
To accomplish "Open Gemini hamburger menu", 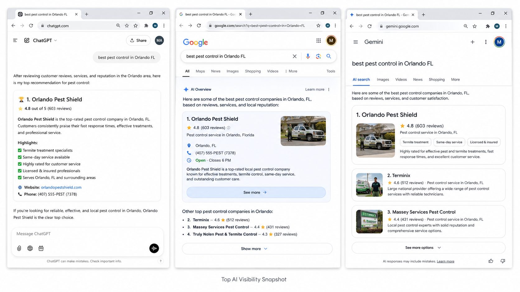I will (x=356, y=42).
